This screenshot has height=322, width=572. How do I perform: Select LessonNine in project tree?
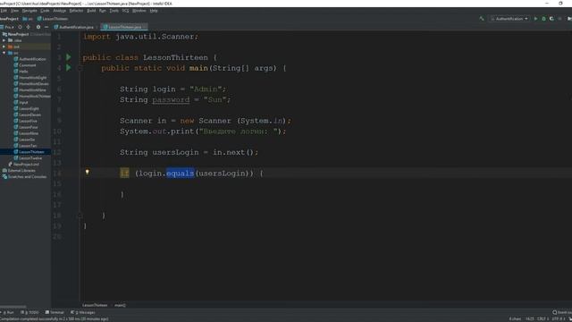pyautogui.click(x=26, y=133)
